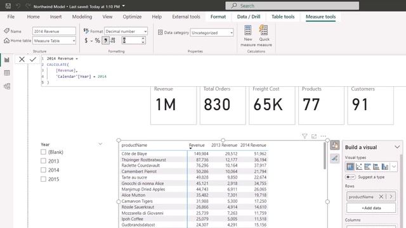406x228 pixels.
Task: Click the New measure icon
Action: 248,30
